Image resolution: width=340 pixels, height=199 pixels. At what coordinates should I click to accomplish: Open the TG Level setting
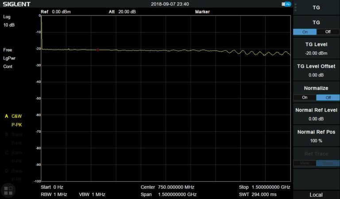[316, 49]
